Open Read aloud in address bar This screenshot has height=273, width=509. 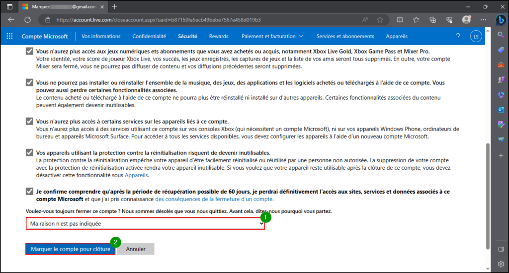[x=365, y=20]
